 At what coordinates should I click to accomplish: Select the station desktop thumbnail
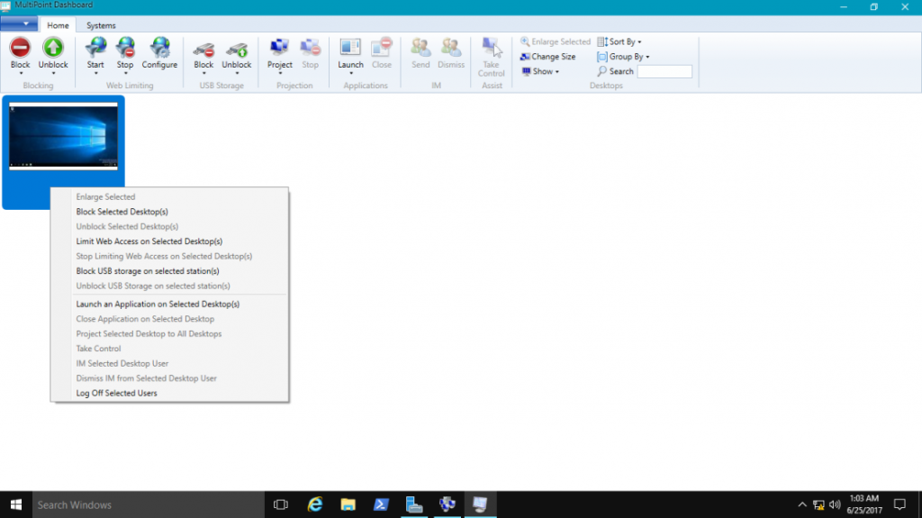(x=63, y=137)
